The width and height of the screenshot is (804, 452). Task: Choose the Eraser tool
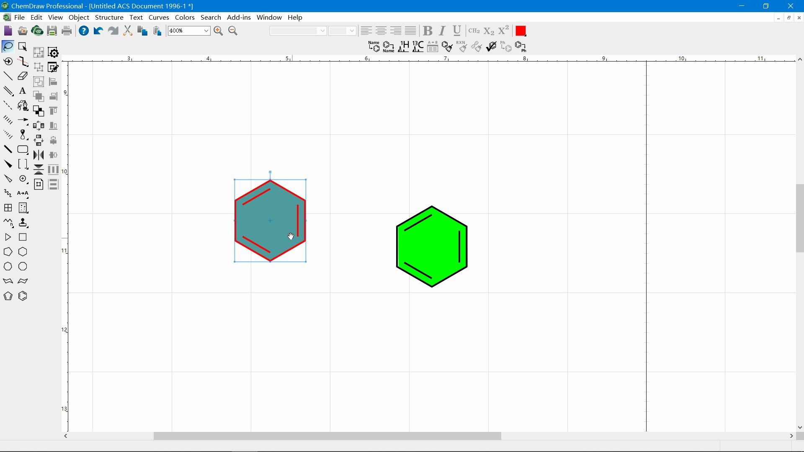coord(23,76)
